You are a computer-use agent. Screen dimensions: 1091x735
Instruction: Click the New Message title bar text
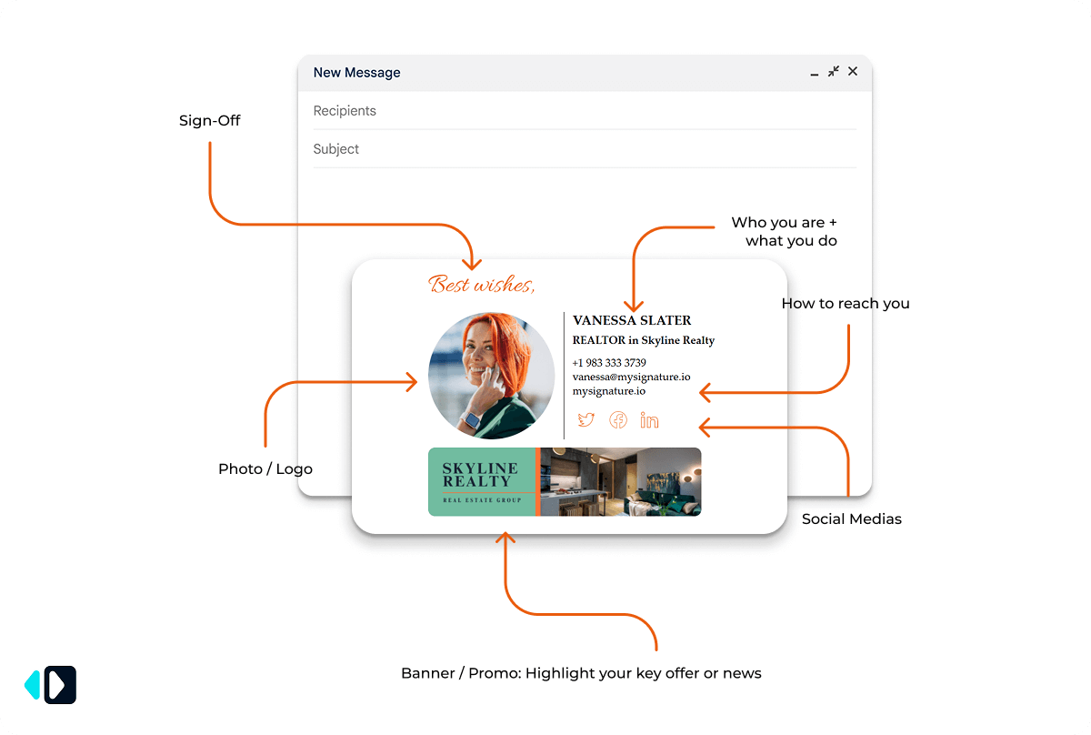click(356, 73)
